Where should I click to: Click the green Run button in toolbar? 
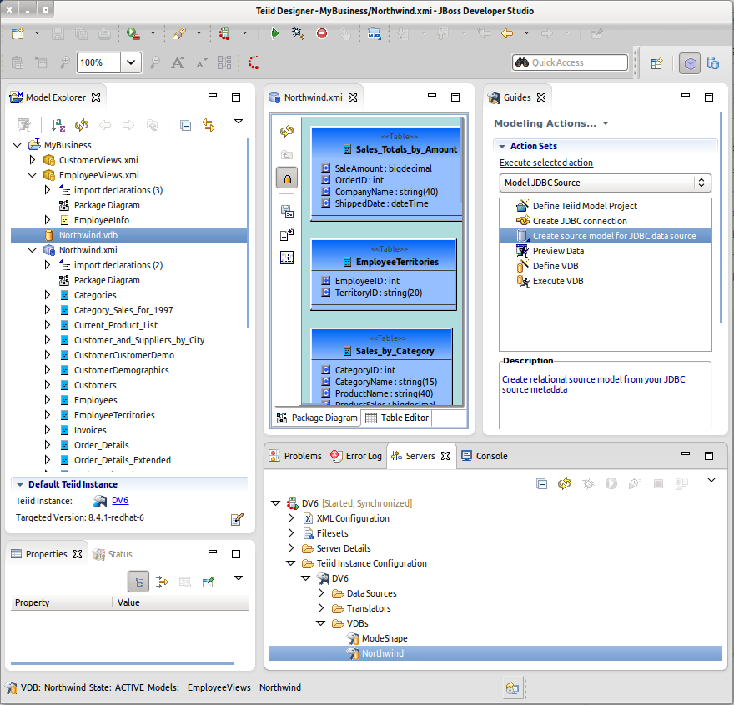[x=274, y=33]
